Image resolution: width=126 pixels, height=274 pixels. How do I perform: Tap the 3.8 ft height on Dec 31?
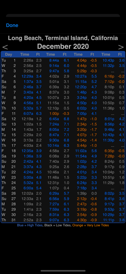(x=122, y=220)
